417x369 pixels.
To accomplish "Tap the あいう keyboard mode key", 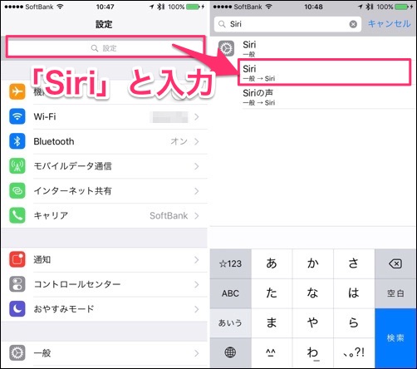I will (230, 322).
